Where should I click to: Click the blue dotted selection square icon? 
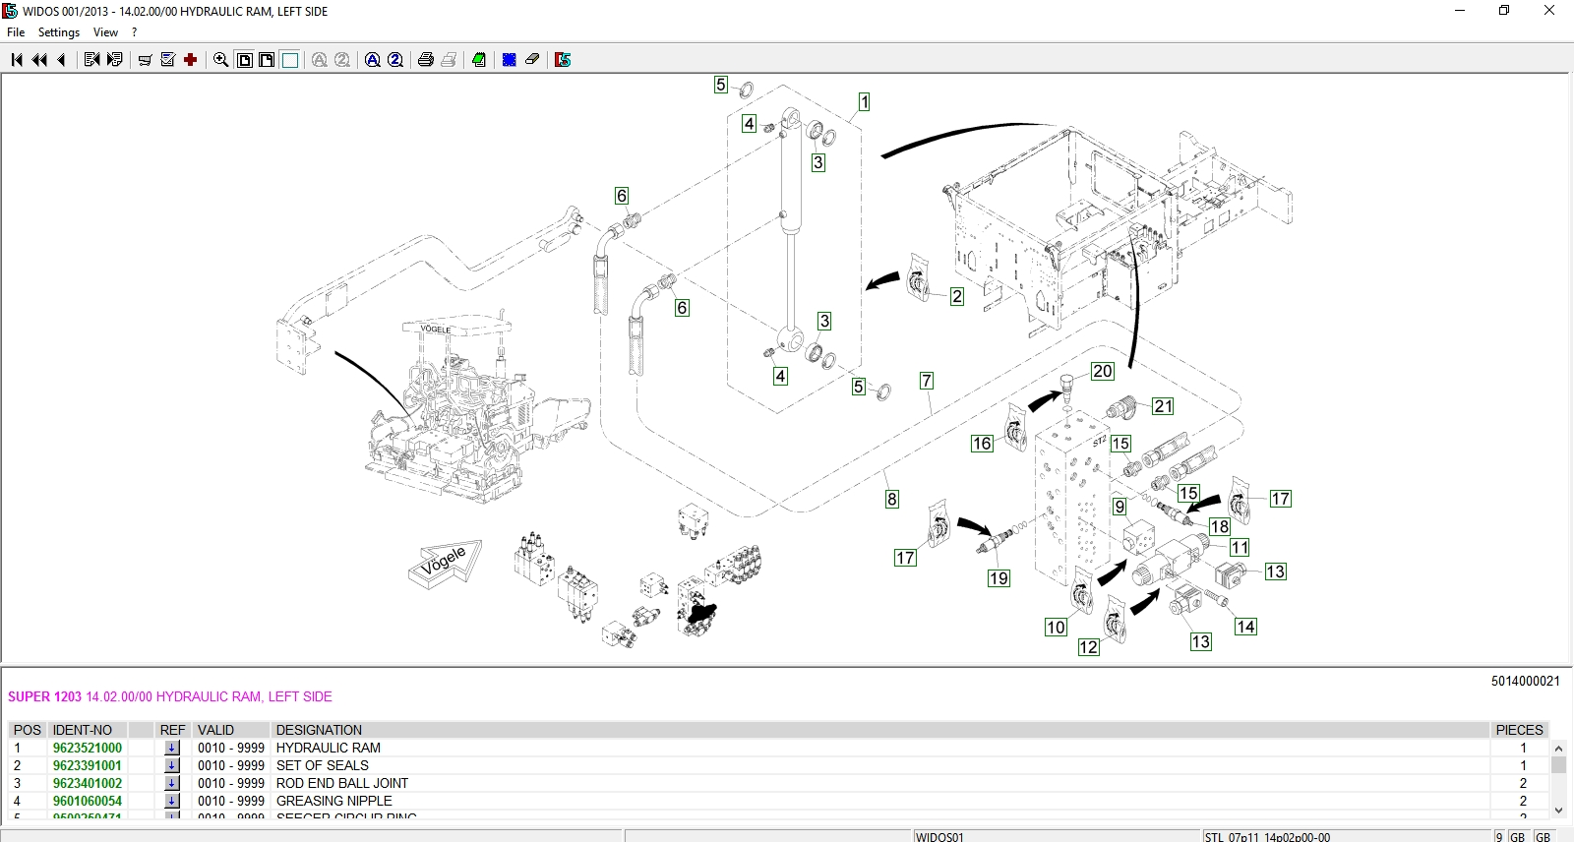click(x=510, y=60)
